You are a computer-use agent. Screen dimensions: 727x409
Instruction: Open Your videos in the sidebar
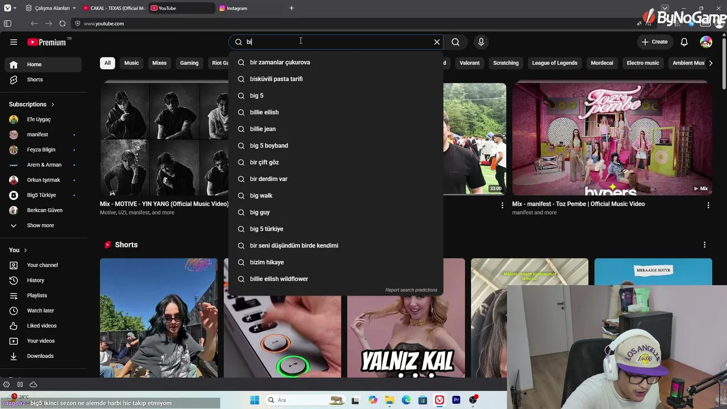click(43, 341)
